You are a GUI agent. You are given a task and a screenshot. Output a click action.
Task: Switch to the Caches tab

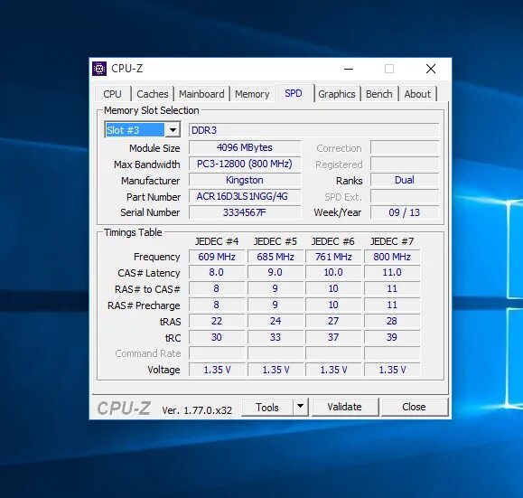(153, 94)
